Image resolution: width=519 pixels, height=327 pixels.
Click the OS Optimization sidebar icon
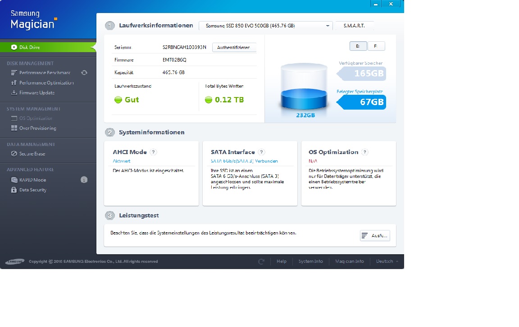pos(14,118)
